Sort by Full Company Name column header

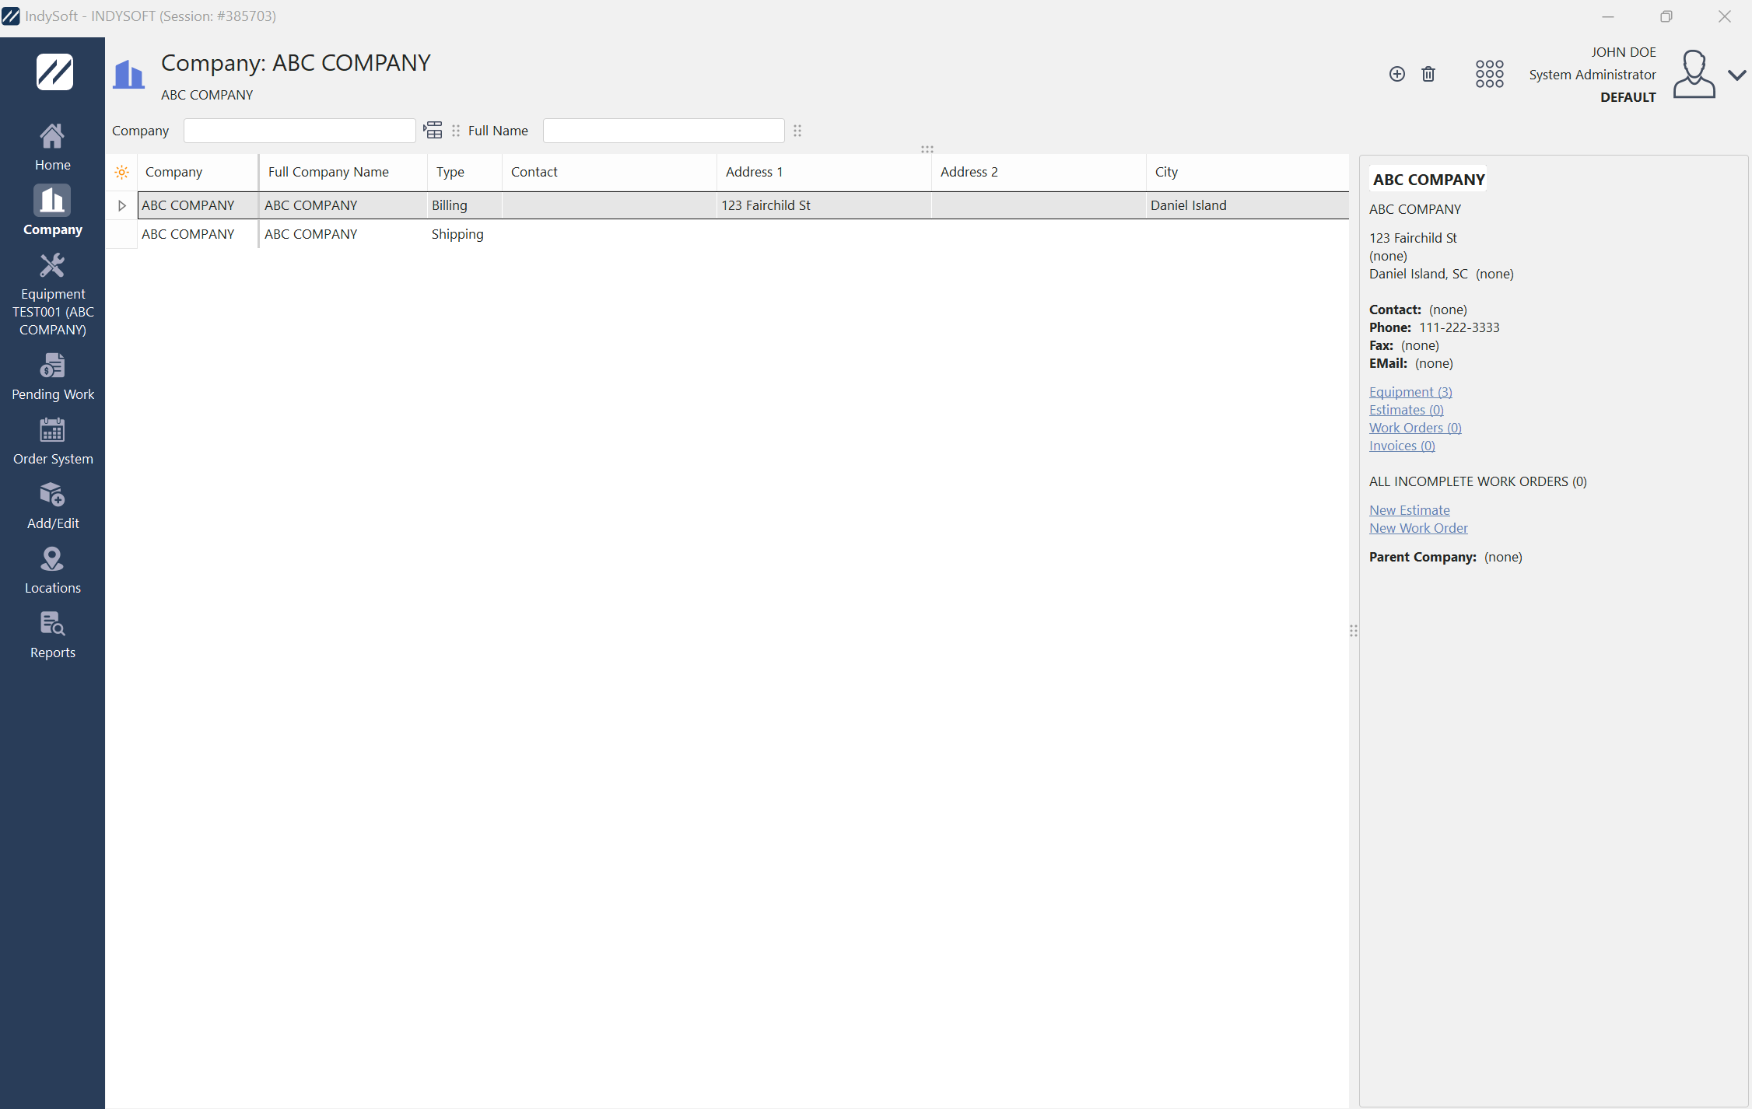click(344, 172)
